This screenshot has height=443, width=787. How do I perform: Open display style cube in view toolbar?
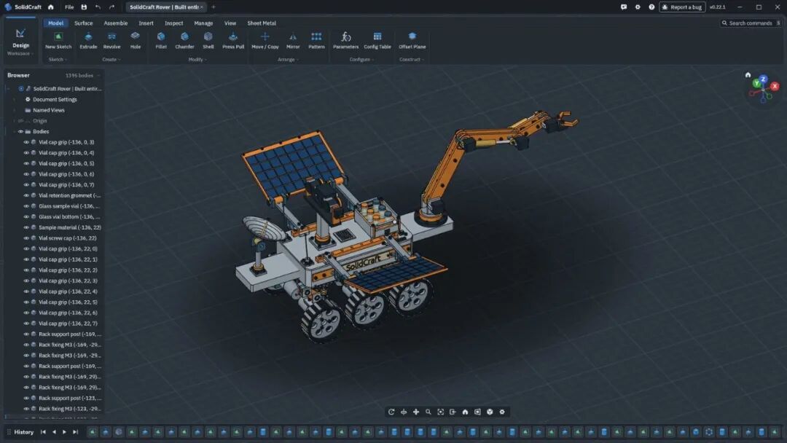(x=490, y=412)
